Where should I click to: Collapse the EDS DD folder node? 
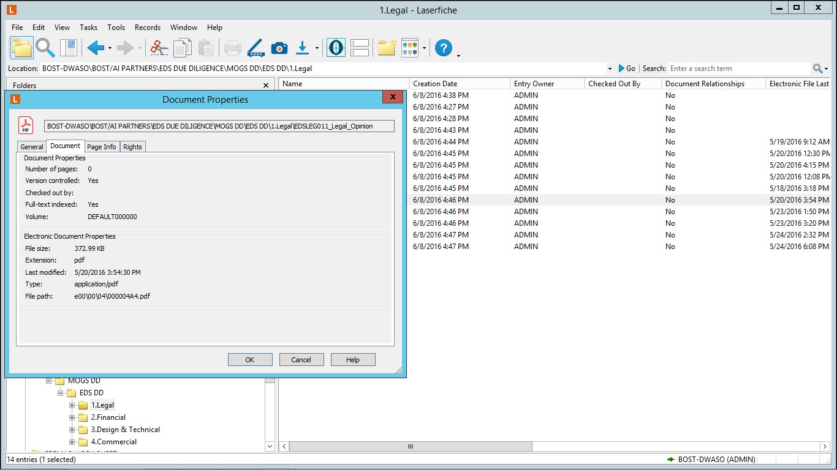(61, 393)
